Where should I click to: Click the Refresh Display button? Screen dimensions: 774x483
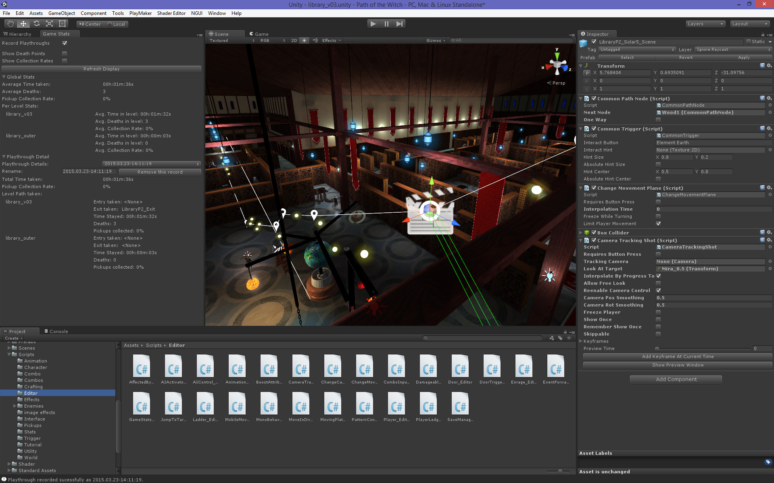(101, 69)
